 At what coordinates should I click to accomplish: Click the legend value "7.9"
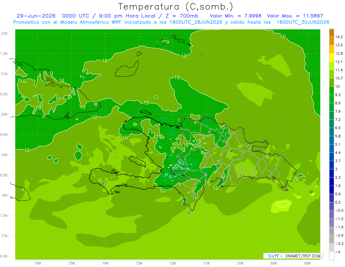(338, 111)
